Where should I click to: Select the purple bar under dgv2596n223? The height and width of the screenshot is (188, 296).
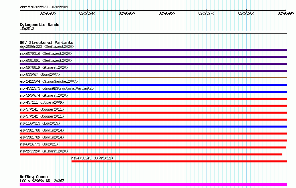click(x=153, y=50)
